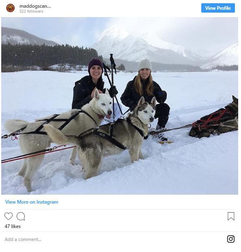Open the maddogscan... username link
The height and width of the screenshot is (252, 241).
[35, 6]
